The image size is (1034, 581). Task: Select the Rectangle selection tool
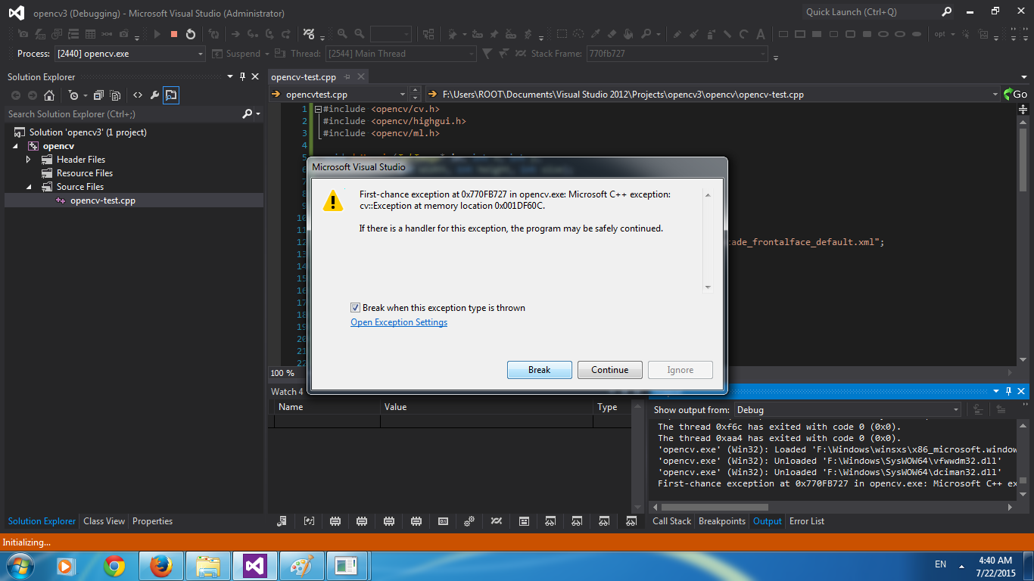(562, 34)
